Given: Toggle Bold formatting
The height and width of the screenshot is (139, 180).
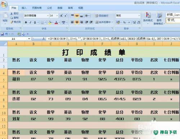Looking at the screenshot, I should 26,23.
